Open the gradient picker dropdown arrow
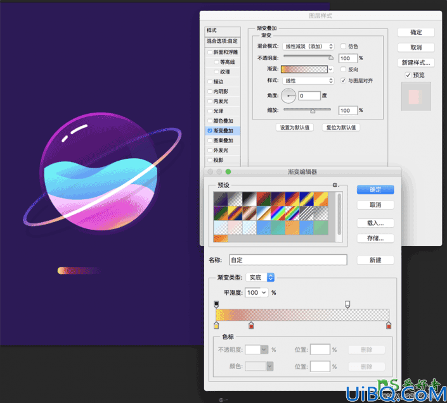 tap(331, 69)
